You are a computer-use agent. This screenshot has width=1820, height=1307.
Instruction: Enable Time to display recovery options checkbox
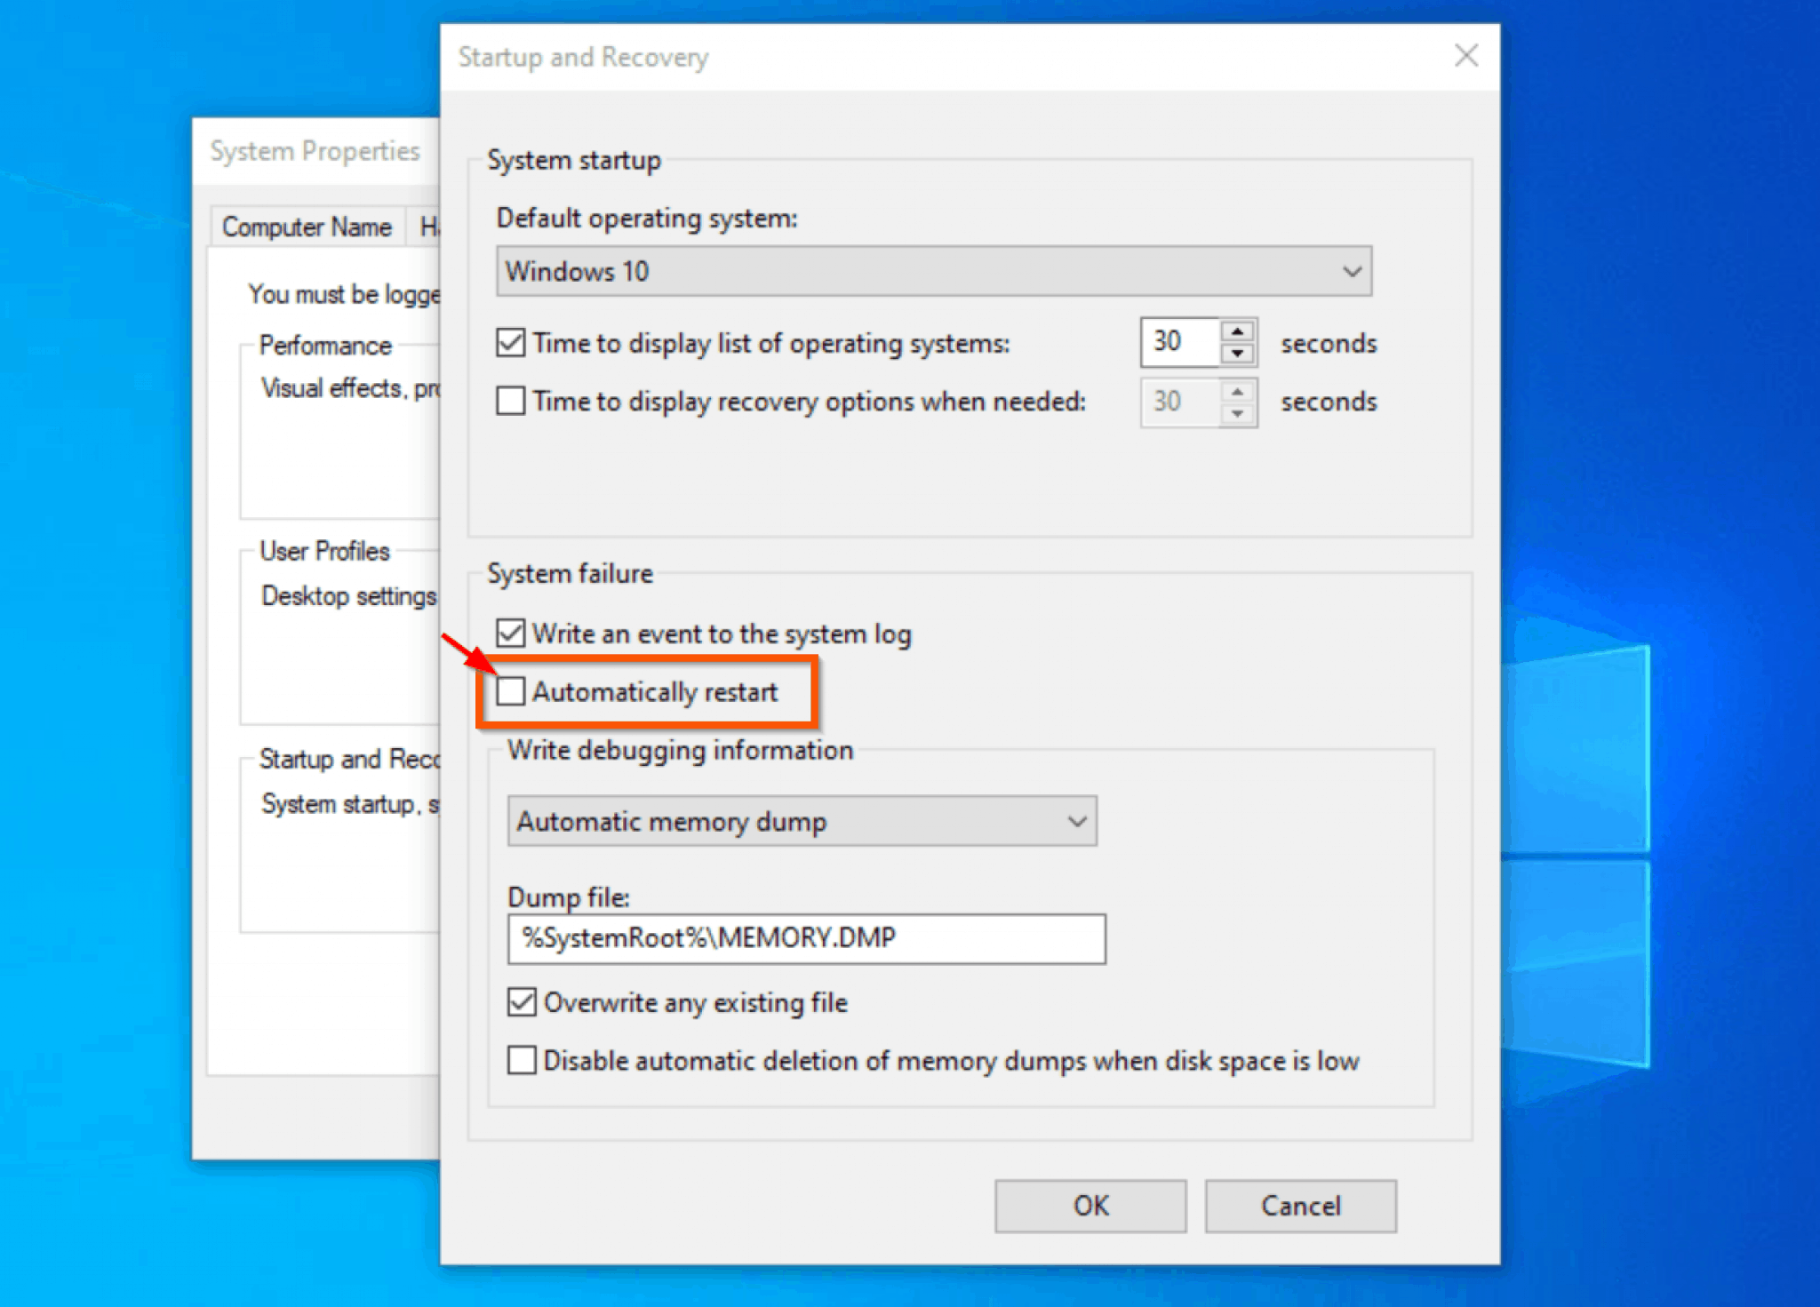tap(511, 401)
